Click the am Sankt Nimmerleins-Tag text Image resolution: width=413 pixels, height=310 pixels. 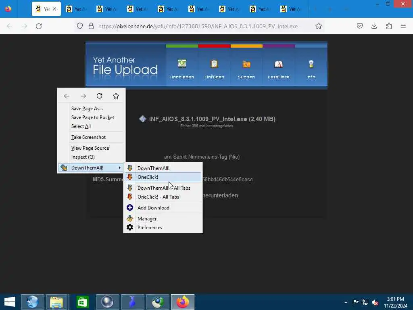202,157
